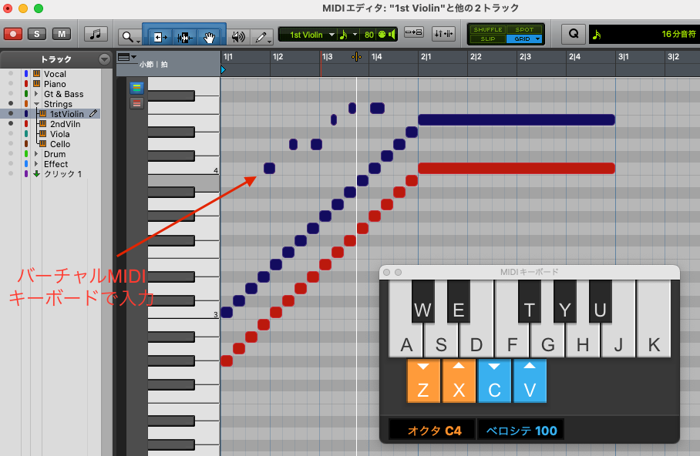Image resolution: width=700 pixels, height=456 pixels.
Task: Click the blue C velocity down key
Action: pos(494,381)
